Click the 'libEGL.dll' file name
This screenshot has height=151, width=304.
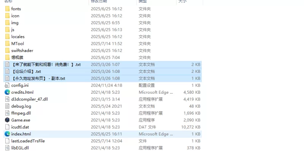pyautogui.click(x=20, y=148)
